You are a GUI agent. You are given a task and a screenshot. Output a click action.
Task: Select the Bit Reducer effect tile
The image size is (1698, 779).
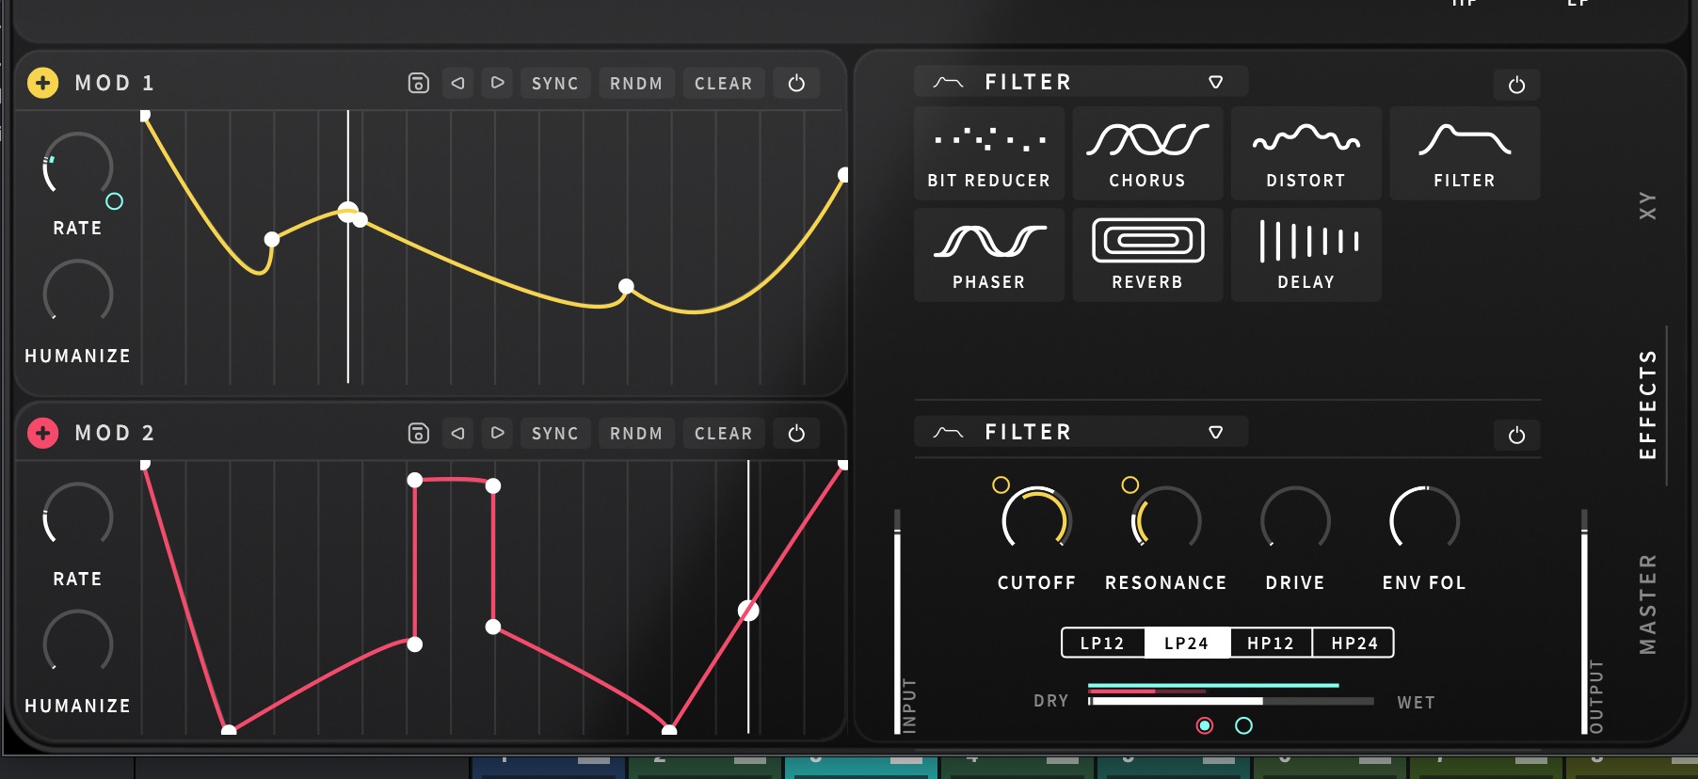(988, 153)
